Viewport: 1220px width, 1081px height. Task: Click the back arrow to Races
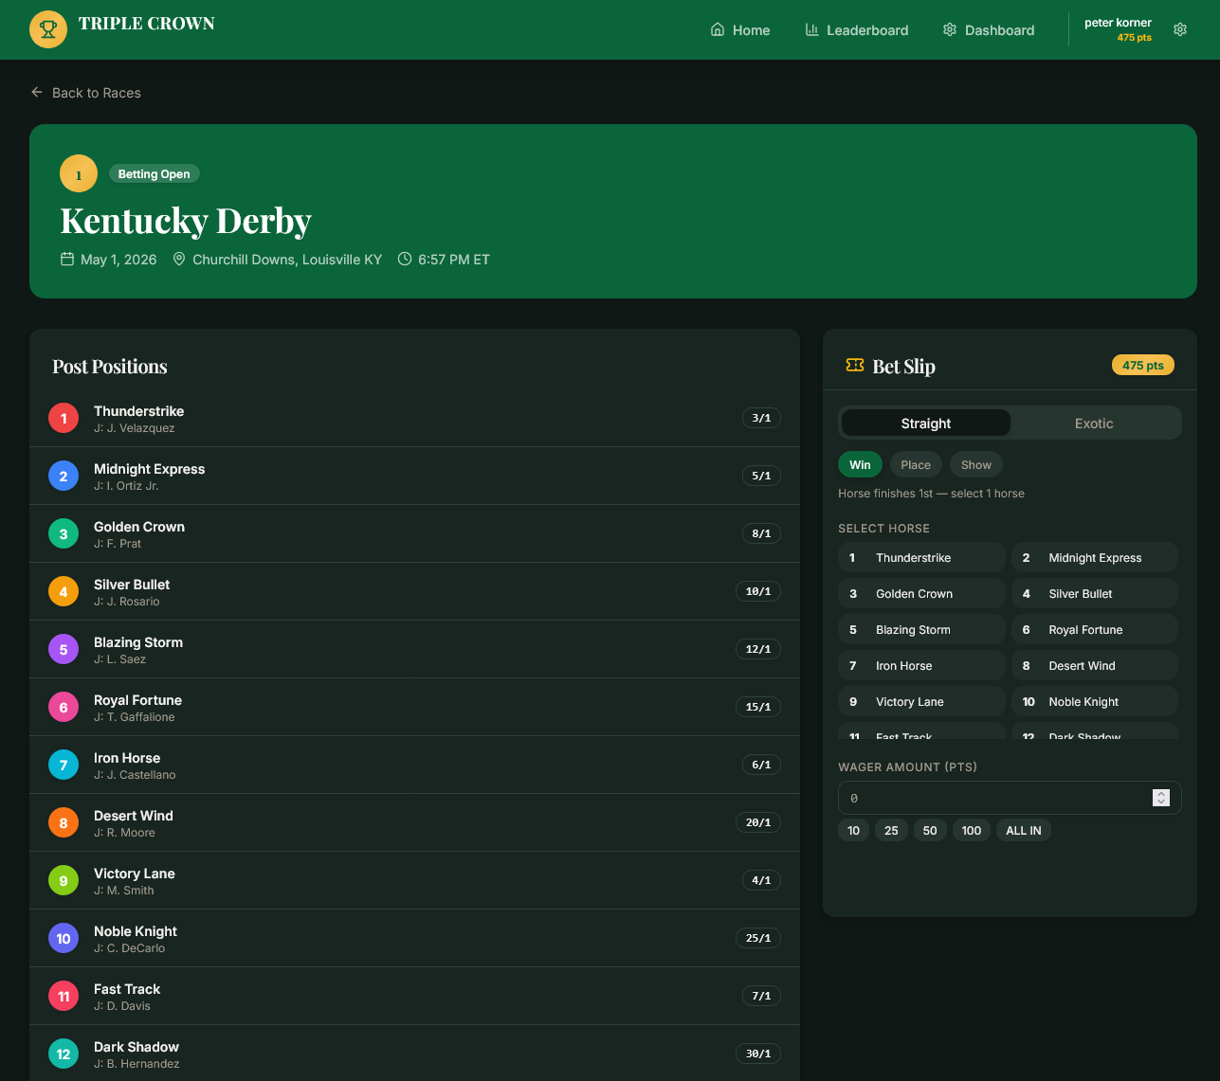pyautogui.click(x=37, y=93)
